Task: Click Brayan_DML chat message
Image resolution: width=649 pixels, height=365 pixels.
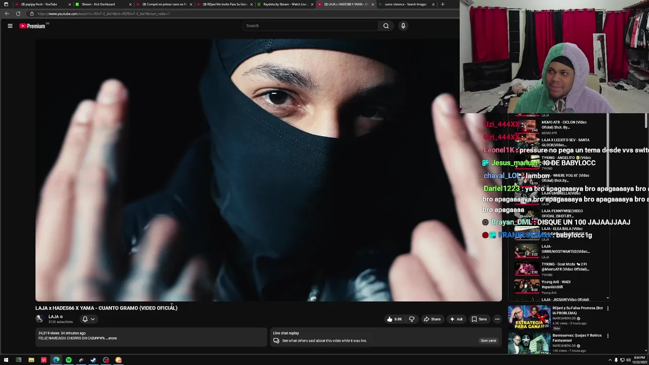Action: pos(556,222)
